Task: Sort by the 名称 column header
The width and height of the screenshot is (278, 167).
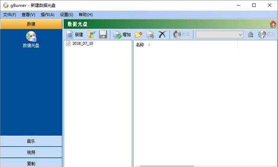Action: (x=185, y=45)
